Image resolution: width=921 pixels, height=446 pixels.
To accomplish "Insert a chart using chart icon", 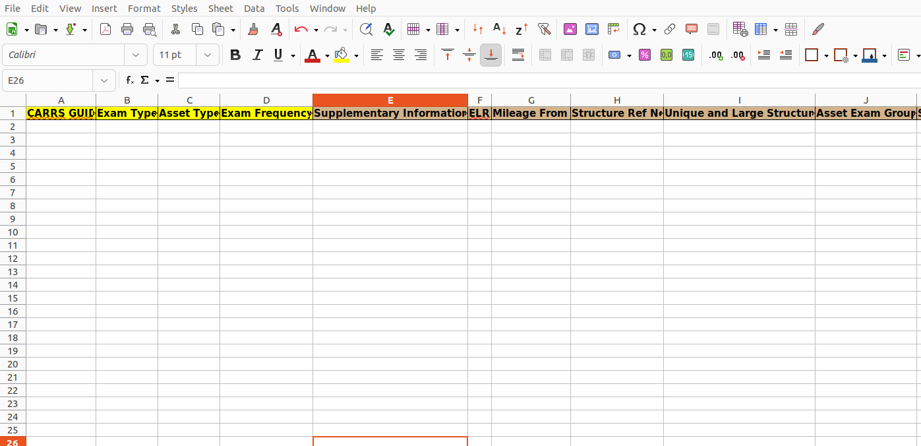I will coord(592,29).
